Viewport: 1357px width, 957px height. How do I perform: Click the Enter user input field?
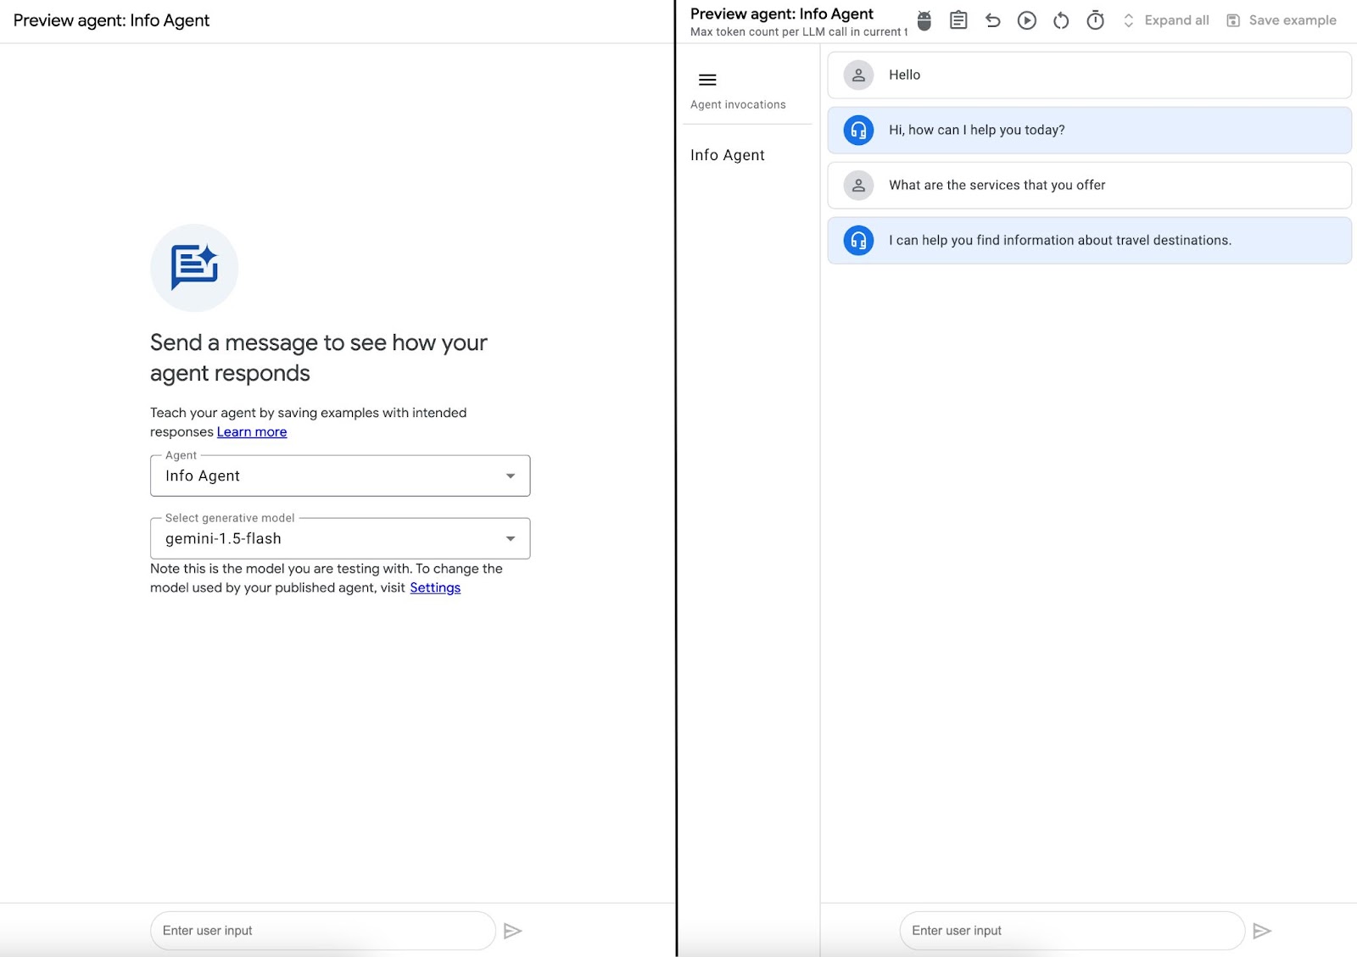tap(322, 930)
